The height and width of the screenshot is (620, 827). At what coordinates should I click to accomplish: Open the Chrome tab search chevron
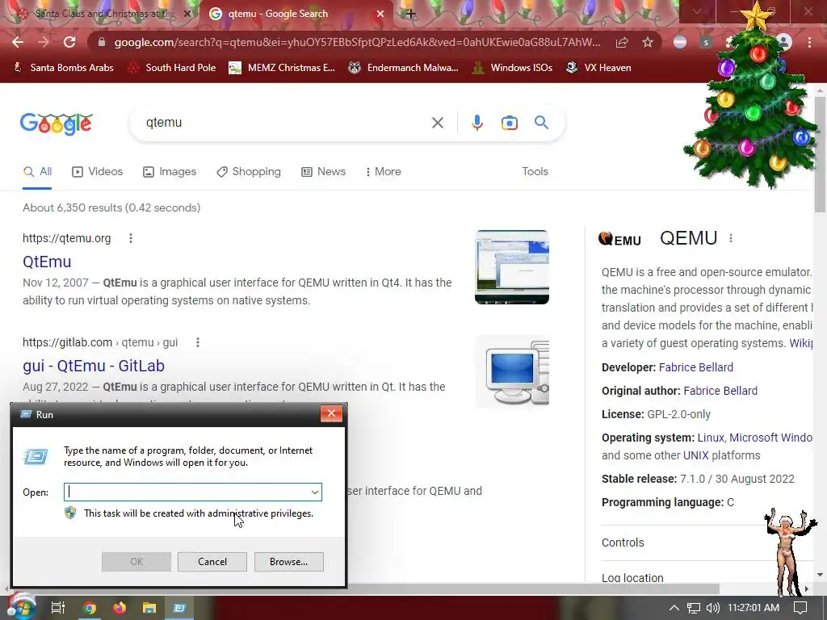point(697,11)
